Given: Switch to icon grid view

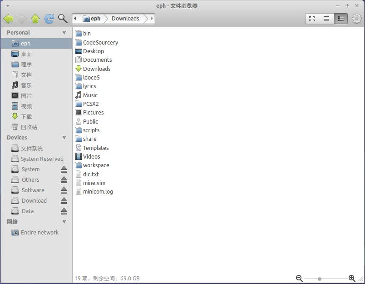Looking at the screenshot, I should point(312,19).
